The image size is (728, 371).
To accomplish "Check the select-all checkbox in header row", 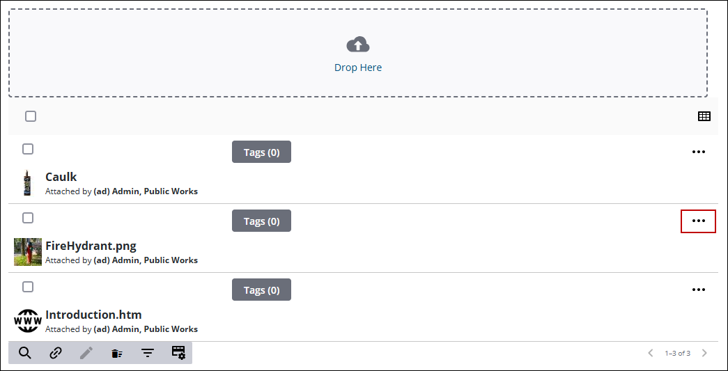I will tap(31, 116).
